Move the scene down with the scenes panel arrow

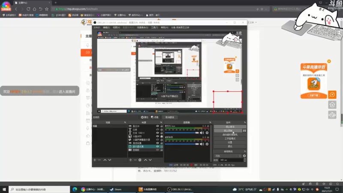110,160
